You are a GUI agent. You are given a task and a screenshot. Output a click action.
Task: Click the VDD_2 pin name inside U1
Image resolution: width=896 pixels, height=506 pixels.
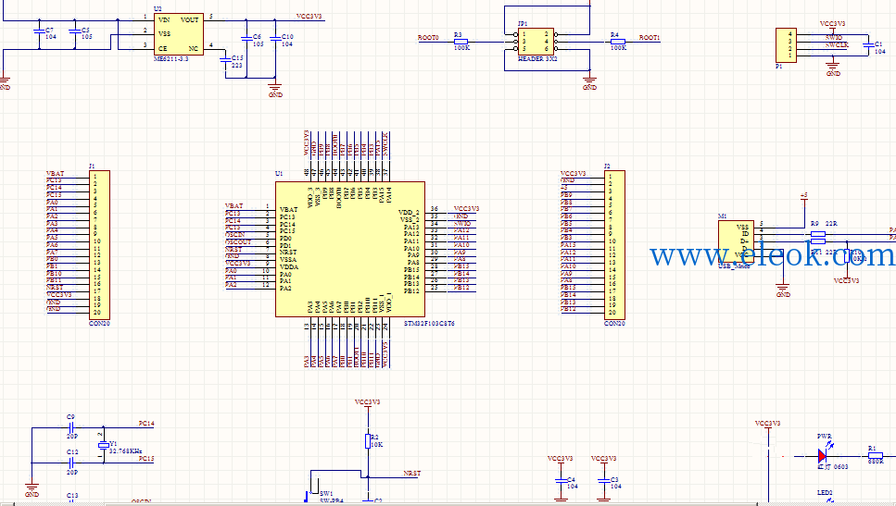(x=409, y=212)
